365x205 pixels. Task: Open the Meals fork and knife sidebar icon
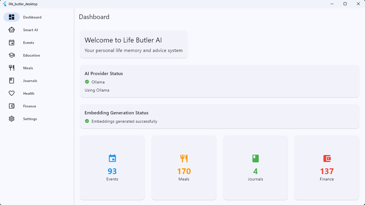click(x=12, y=68)
